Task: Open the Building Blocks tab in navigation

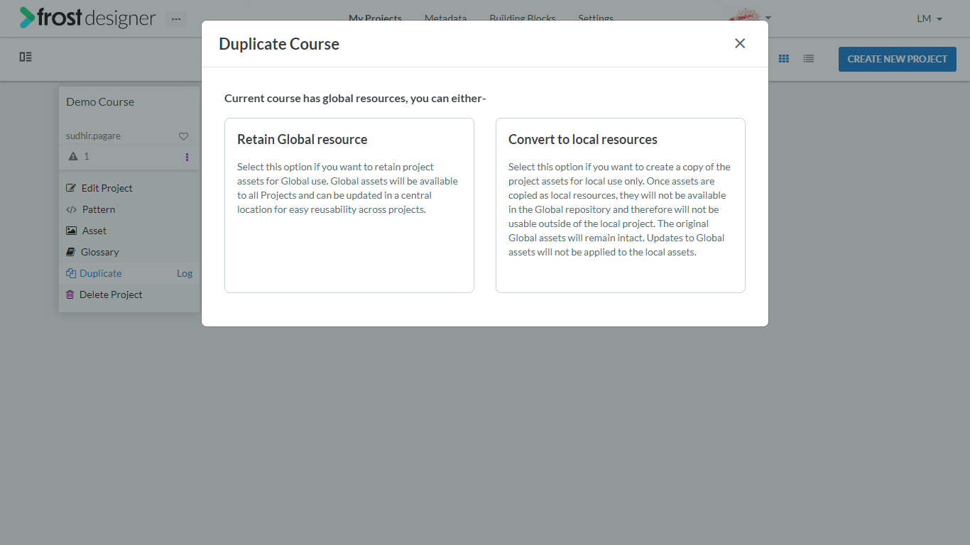Action: 523,18
